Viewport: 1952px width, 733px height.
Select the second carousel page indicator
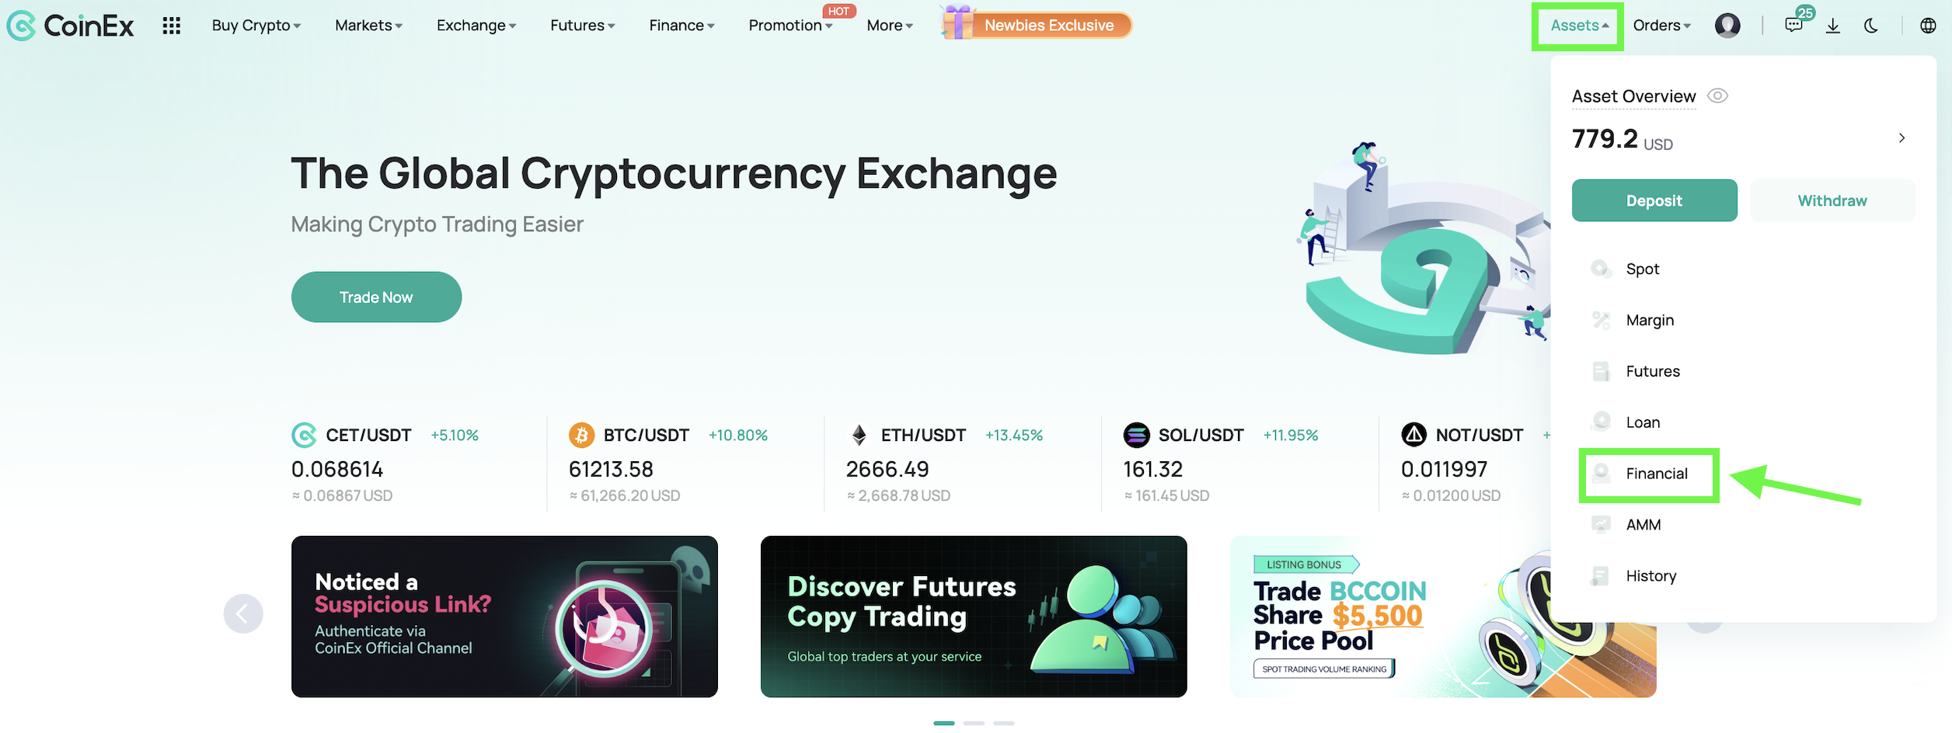click(974, 723)
